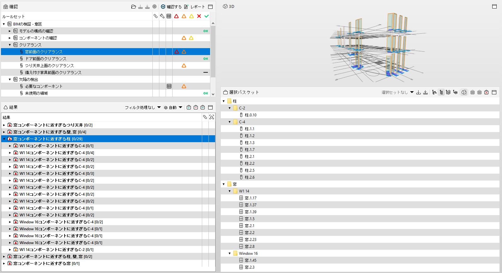The height and width of the screenshot is (273, 502).
Task: Click the link chain icon in 結果 column header
Action: point(205,117)
